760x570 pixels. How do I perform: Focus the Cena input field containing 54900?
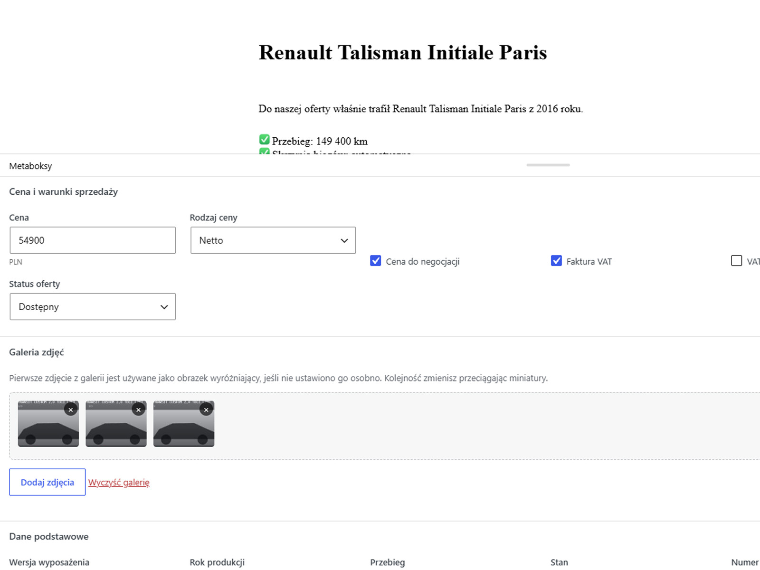[x=93, y=240]
